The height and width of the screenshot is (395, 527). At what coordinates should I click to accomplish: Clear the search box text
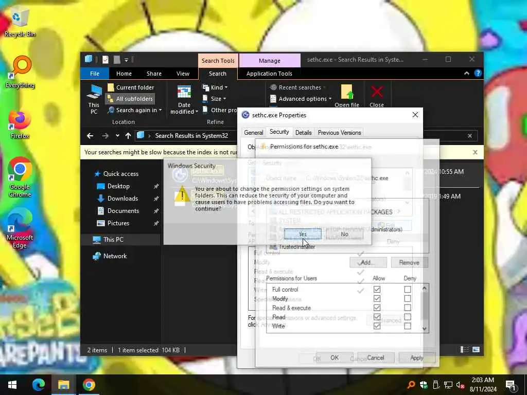[x=469, y=136]
